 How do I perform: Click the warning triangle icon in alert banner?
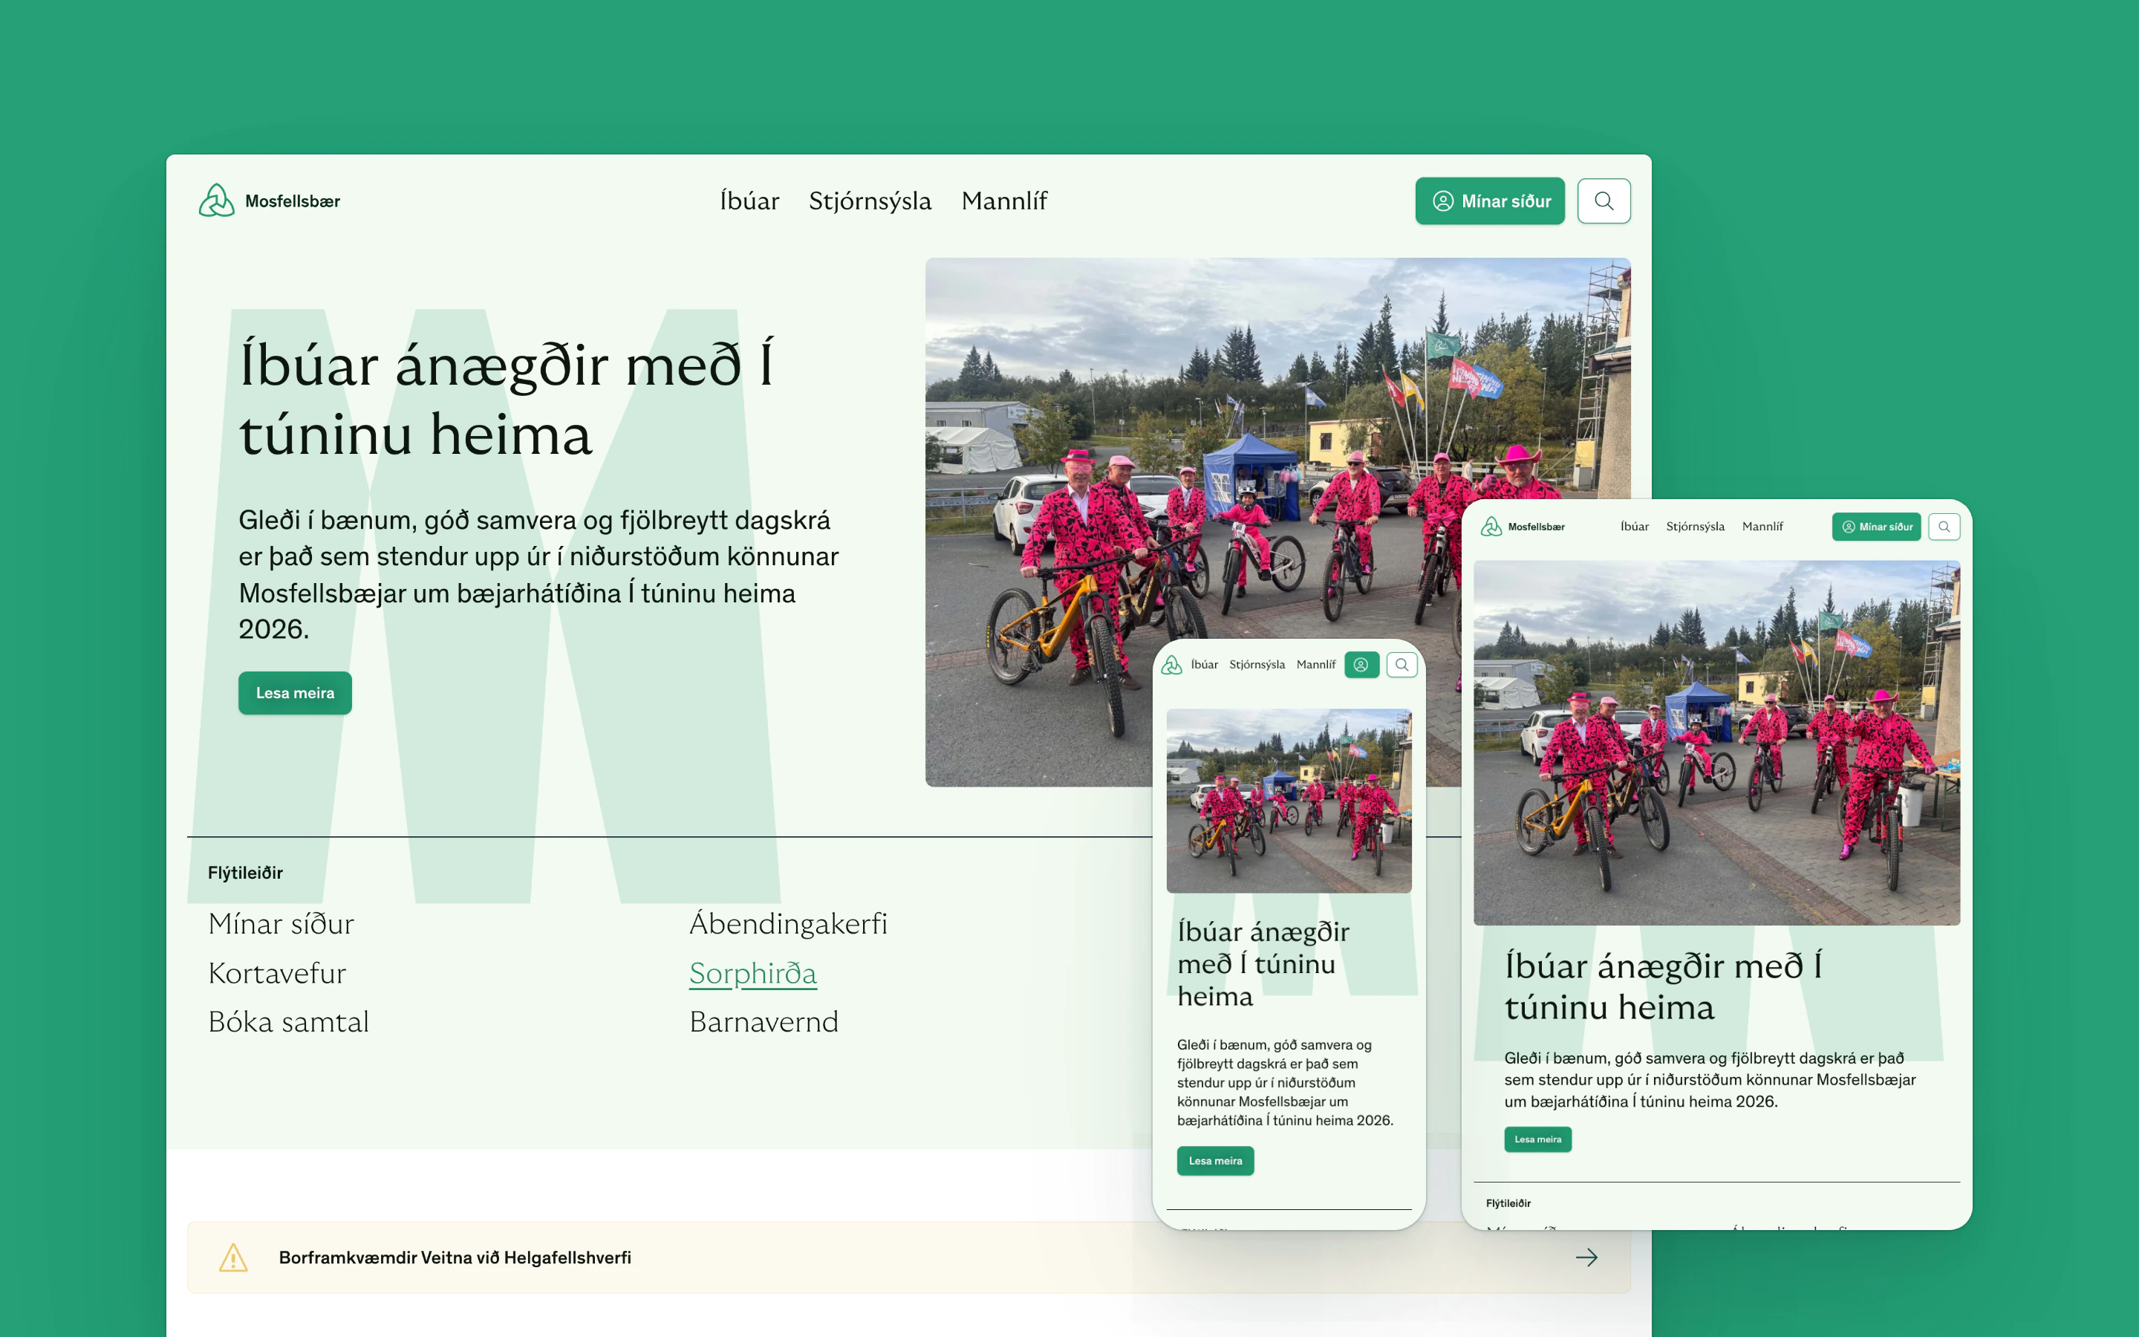233,1258
